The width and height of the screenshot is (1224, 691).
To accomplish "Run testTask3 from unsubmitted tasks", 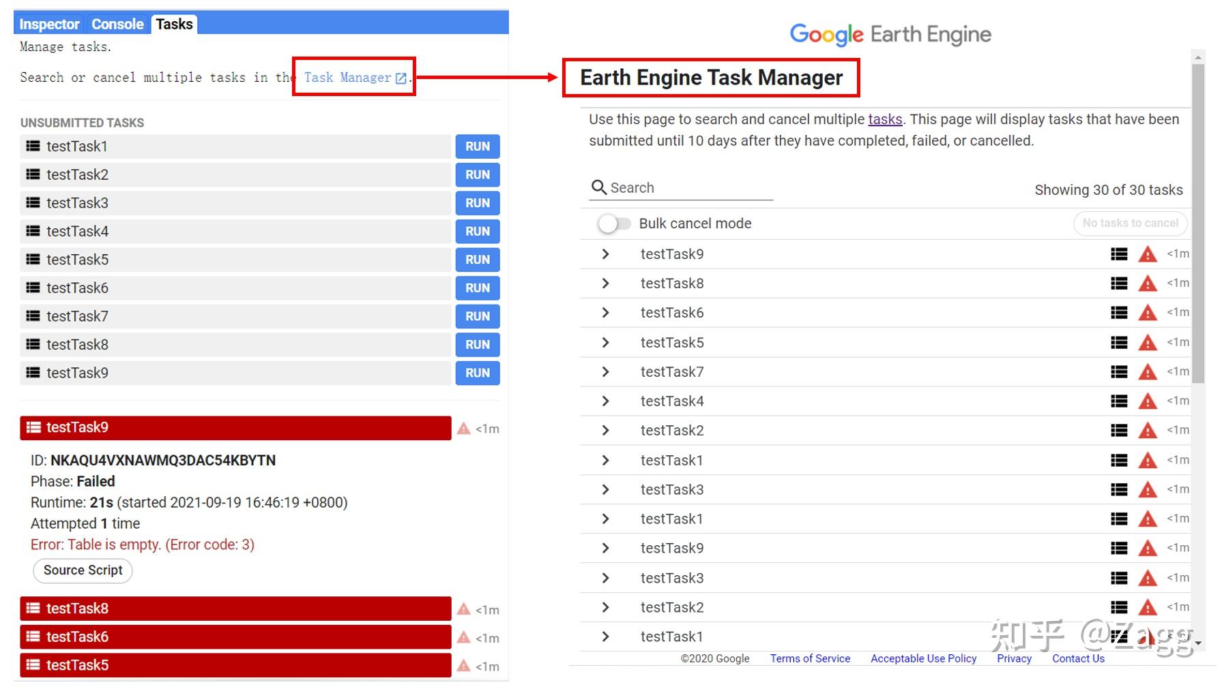I will (x=477, y=202).
